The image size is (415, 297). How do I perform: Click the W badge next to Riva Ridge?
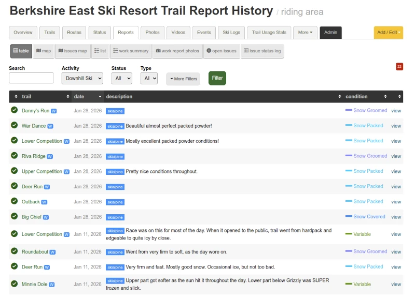coord(50,157)
